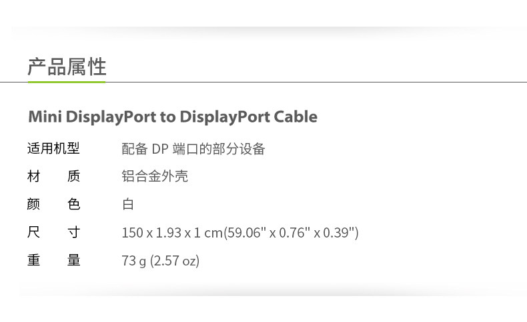Click the 质 character in the material label

pos(74,176)
